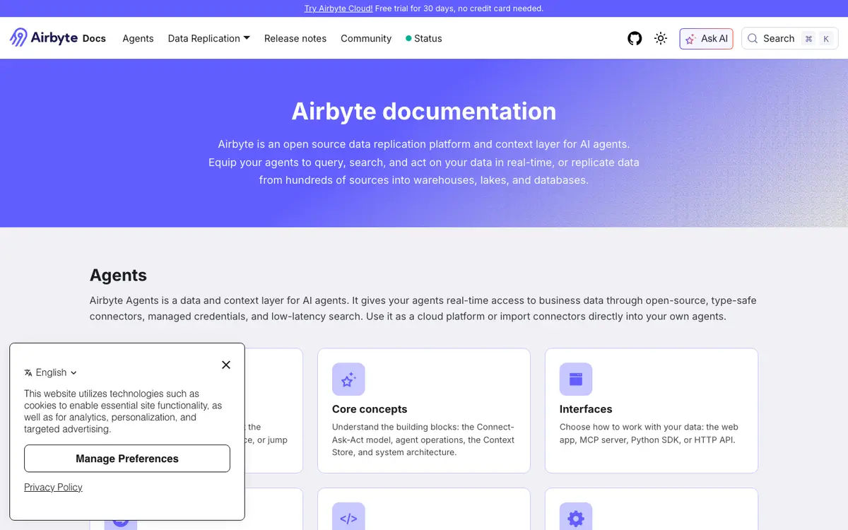Click Manage Preferences button
This screenshot has height=530, width=848.
[127, 459]
